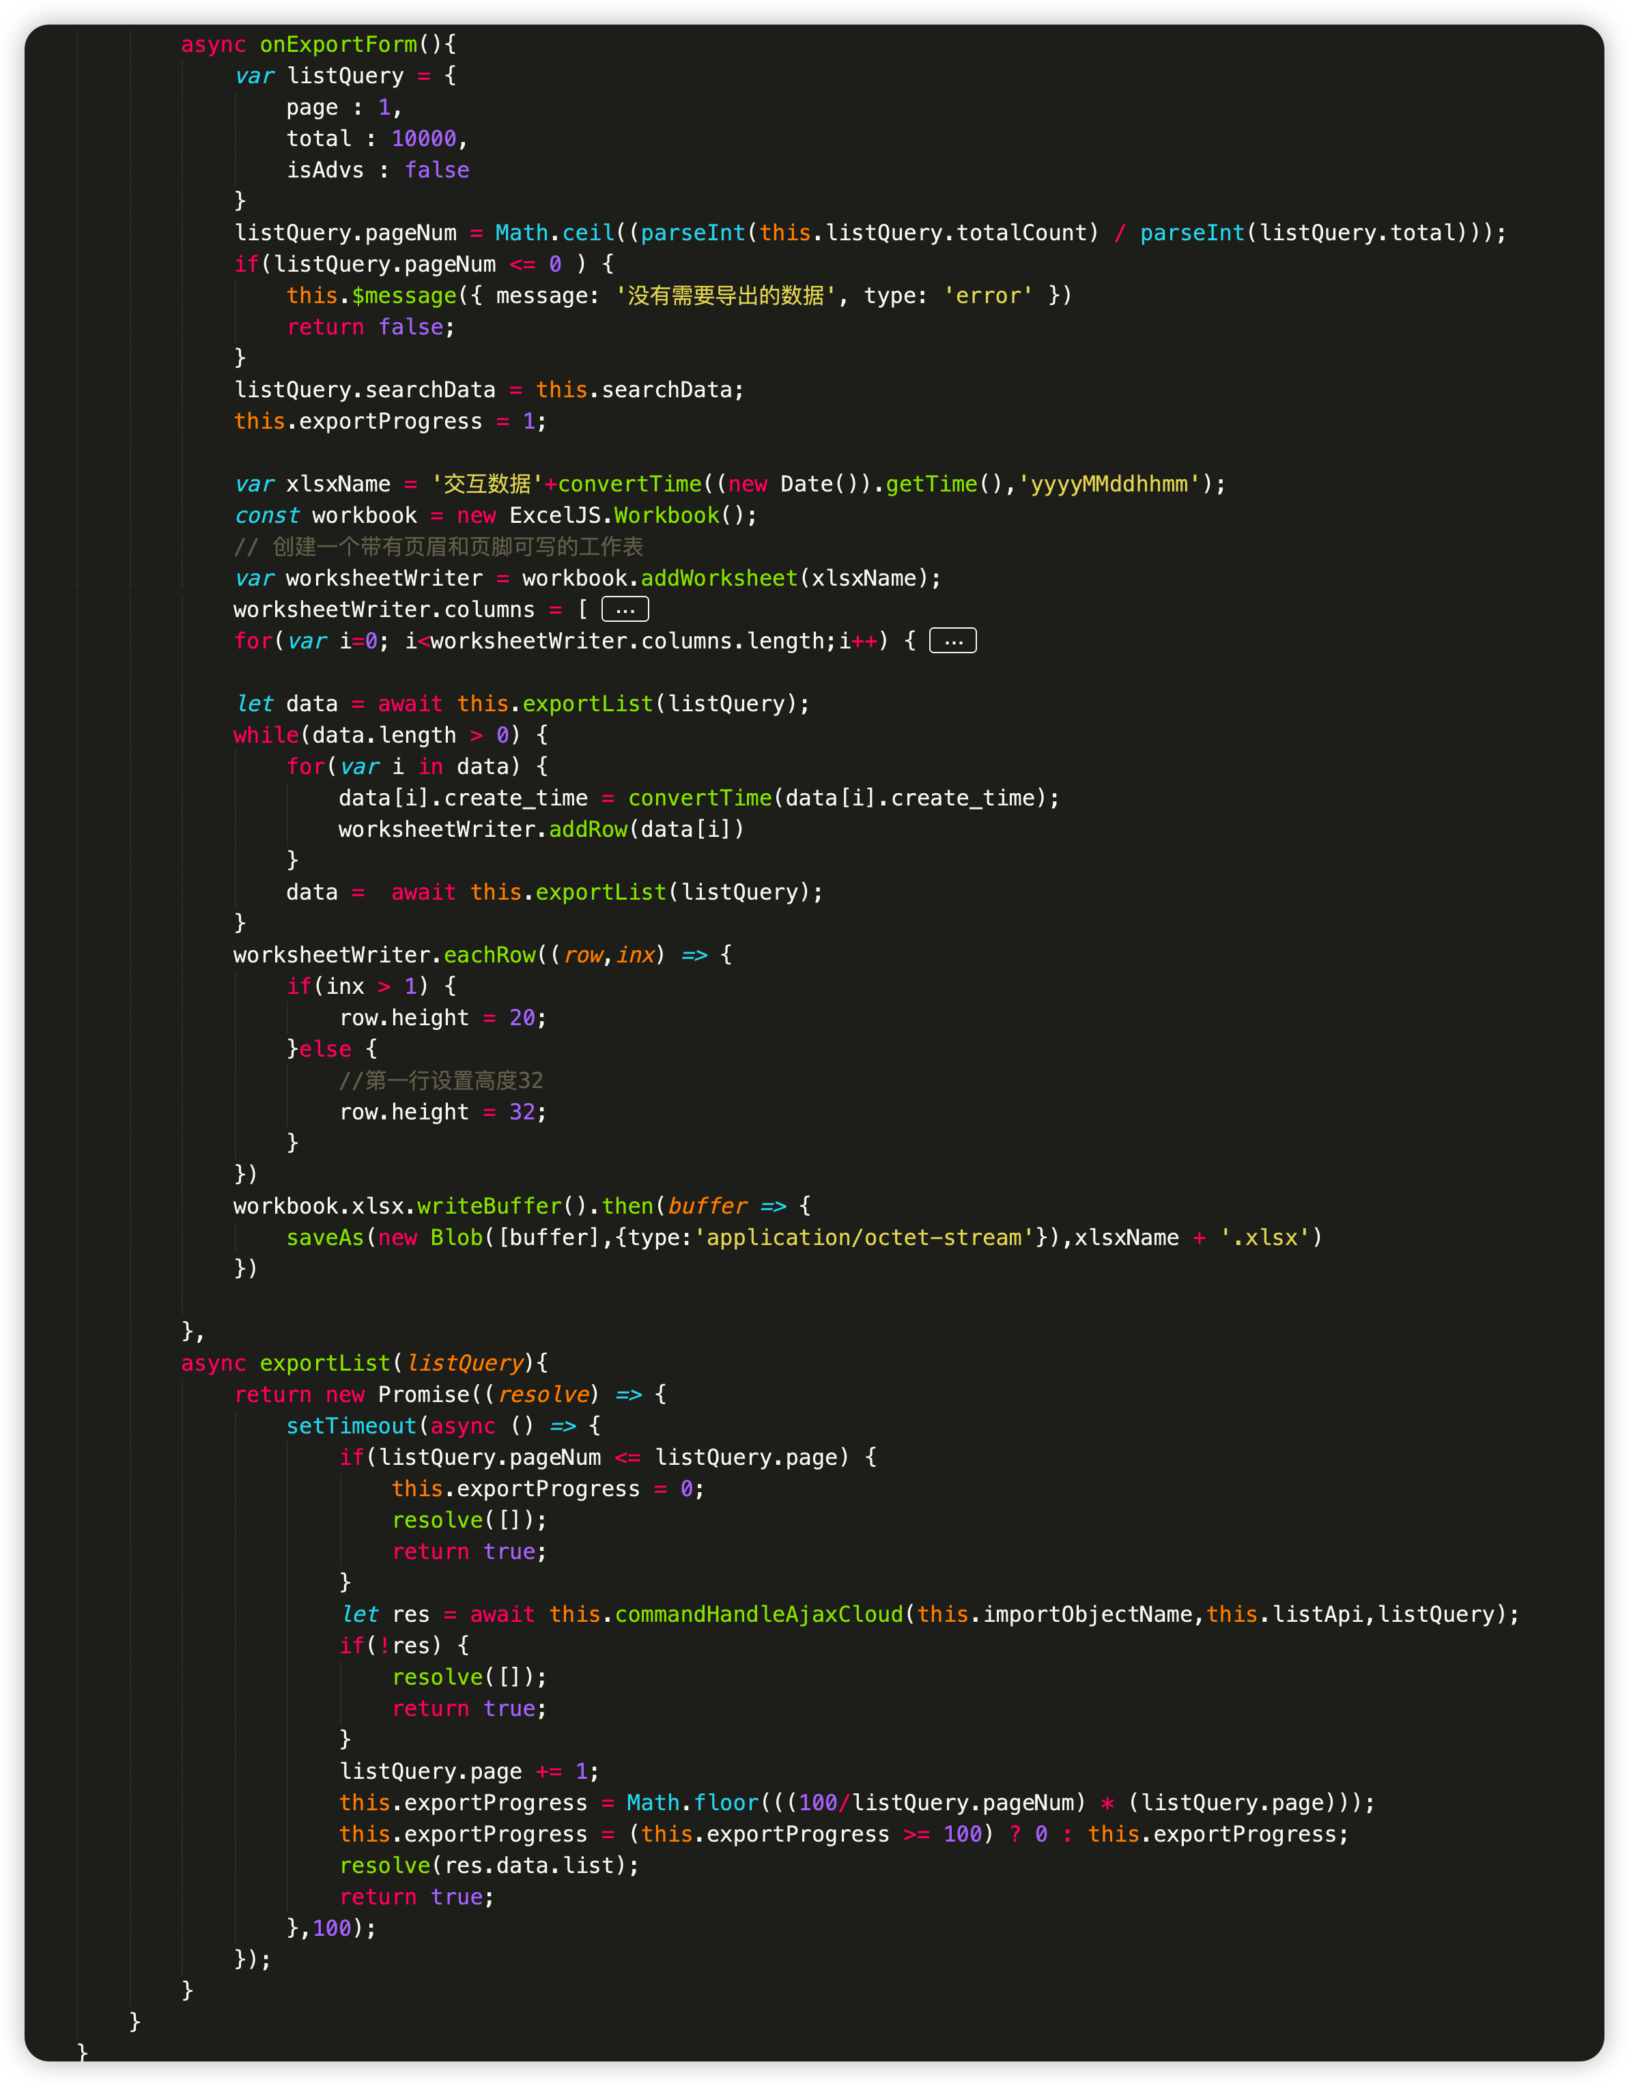
Task: Click the commandHandleAjaxCloud method name
Action: click(x=759, y=1614)
